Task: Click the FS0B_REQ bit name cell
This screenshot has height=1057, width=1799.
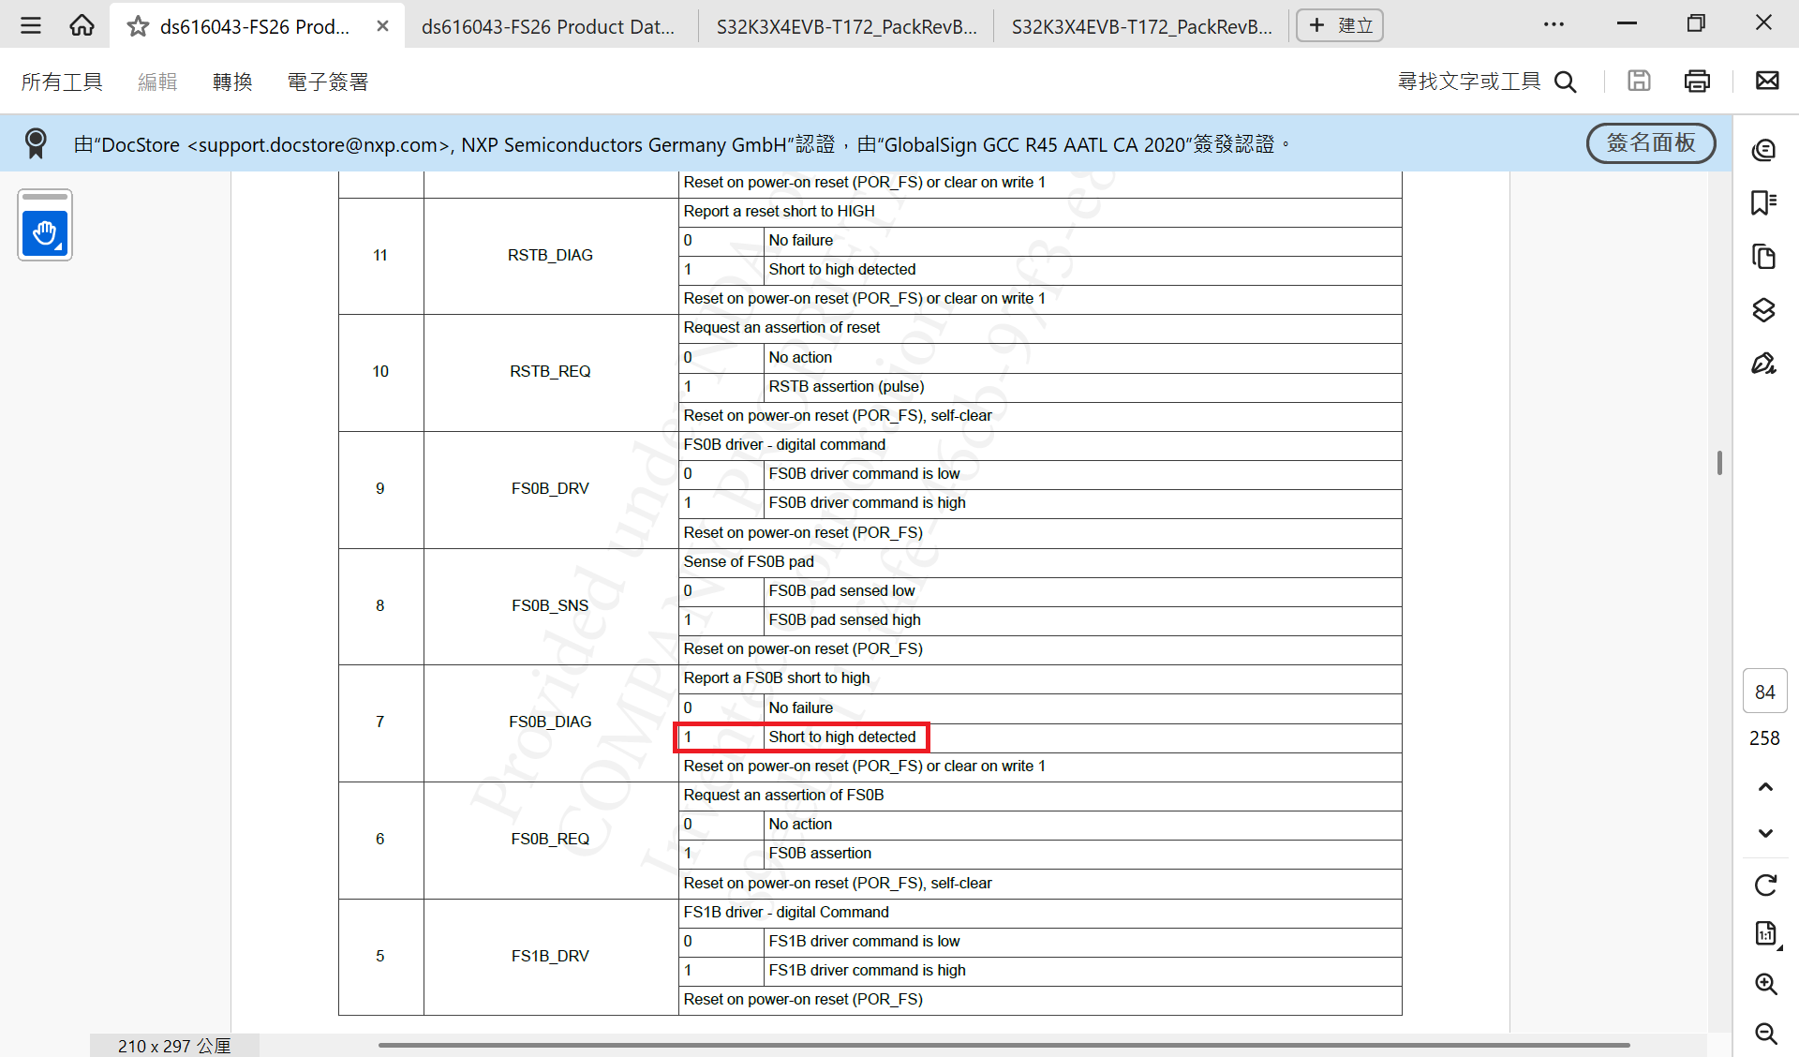Action: pos(550,839)
